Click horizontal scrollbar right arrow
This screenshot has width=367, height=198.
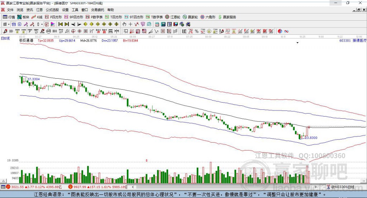(315, 187)
